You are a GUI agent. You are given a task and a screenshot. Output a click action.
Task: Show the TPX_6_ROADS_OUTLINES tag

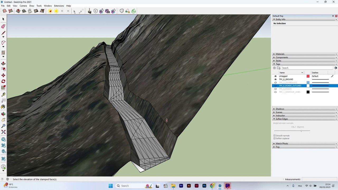(275, 86)
